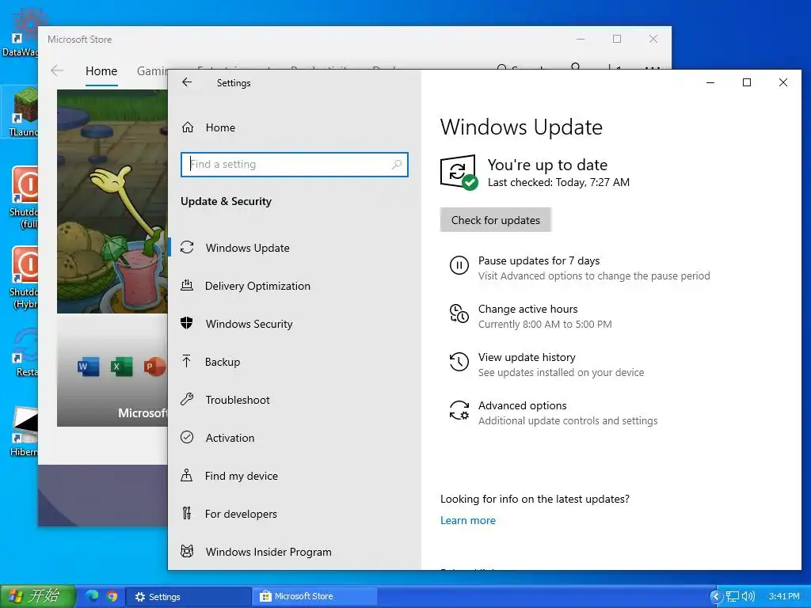The height and width of the screenshot is (608, 811).
Task: Open For developers section
Action: click(x=241, y=514)
